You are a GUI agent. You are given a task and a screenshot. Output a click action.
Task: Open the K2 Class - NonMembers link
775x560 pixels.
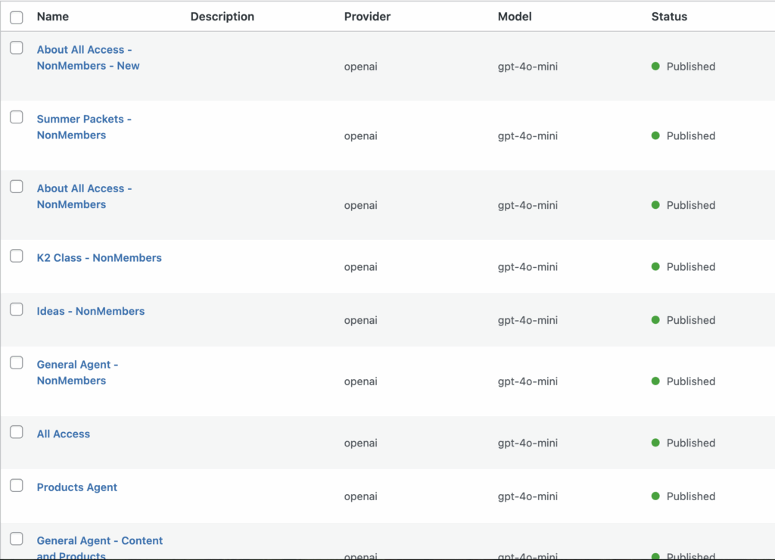coord(99,258)
